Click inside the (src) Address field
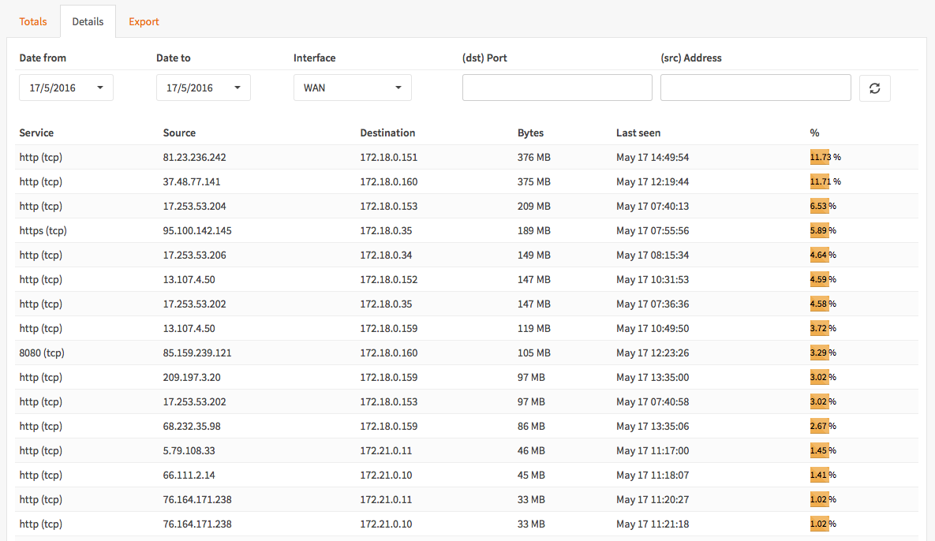 (x=754, y=88)
